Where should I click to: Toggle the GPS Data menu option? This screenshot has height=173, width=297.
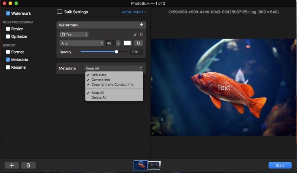114,75
